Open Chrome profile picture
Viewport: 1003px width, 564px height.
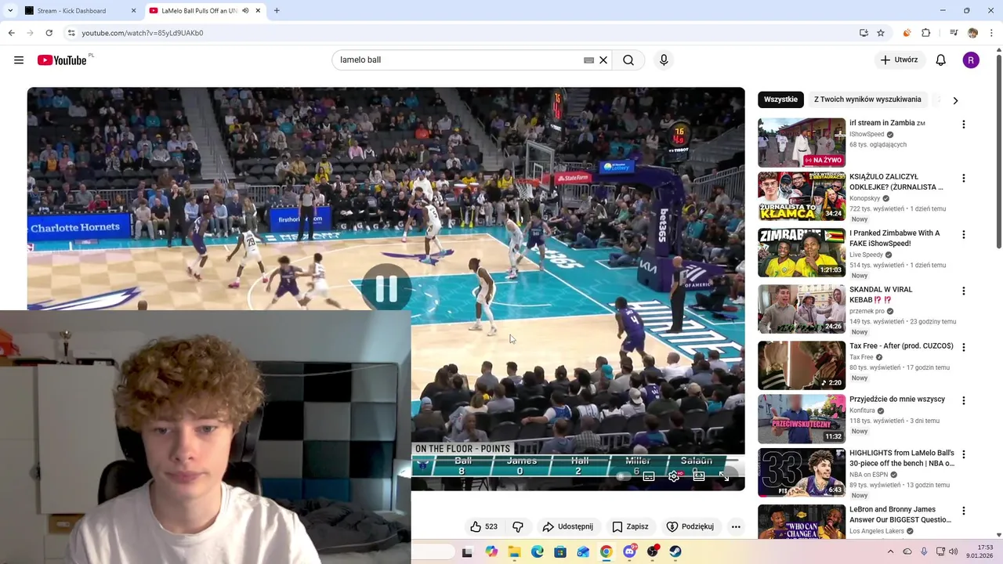click(x=973, y=33)
